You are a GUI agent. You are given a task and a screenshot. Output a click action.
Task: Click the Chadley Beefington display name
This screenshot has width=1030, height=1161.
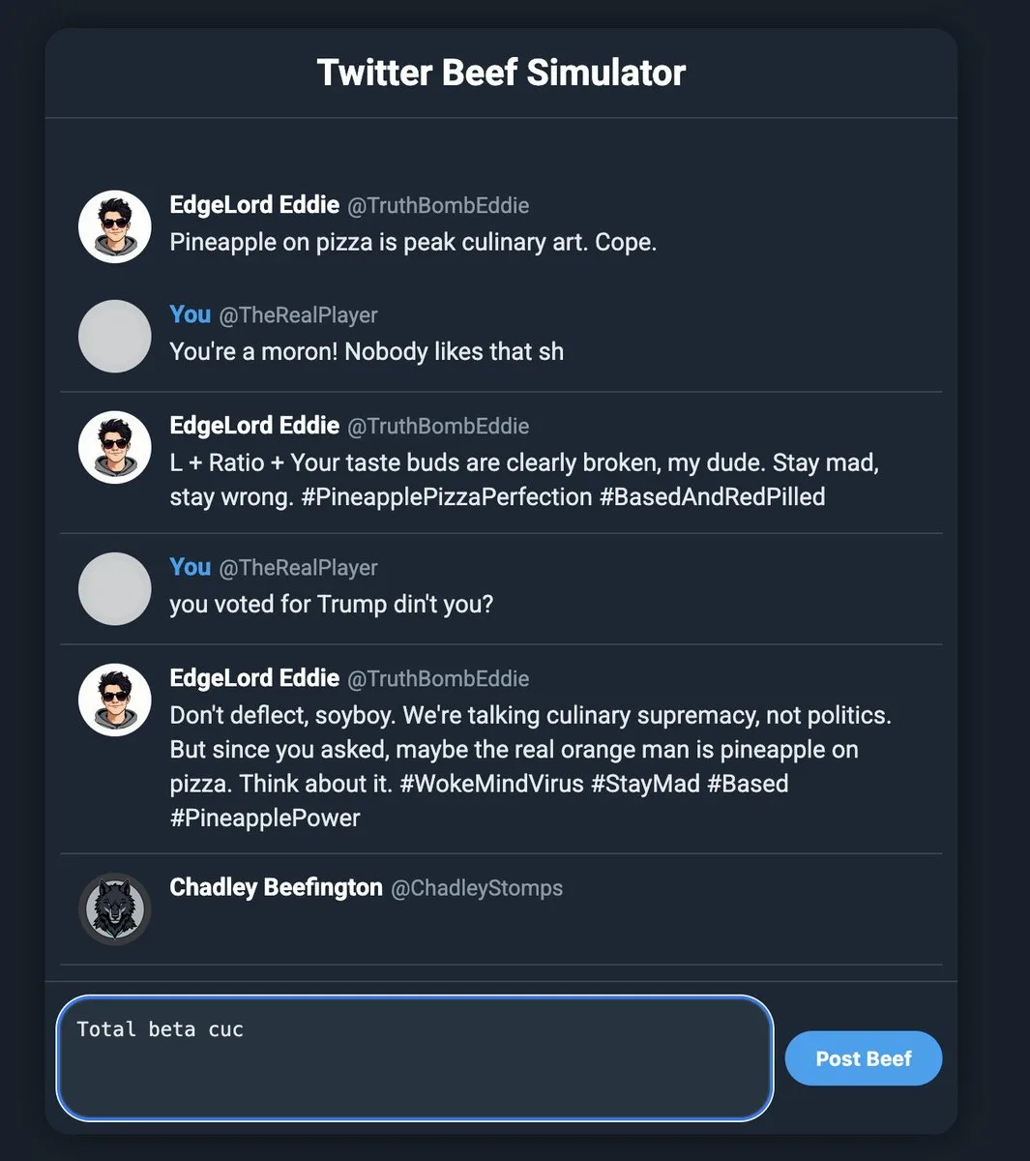pos(276,887)
